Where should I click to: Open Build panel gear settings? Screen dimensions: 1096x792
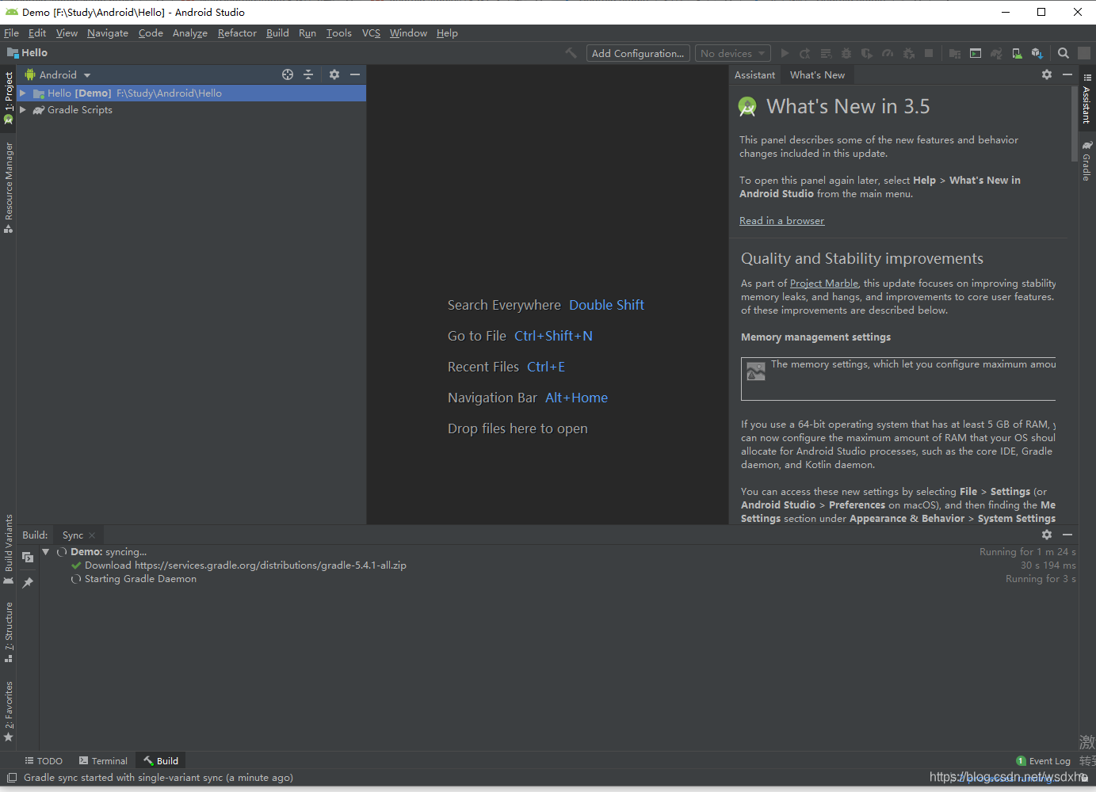click(1047, 535)
